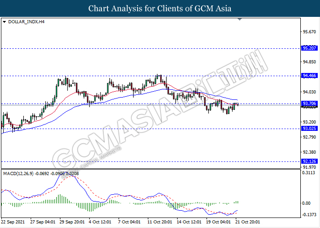The width and height of the screenshot is (320, 228).
Task: Click the 7 Oct 04:01 time label
Action: [129, 222]
